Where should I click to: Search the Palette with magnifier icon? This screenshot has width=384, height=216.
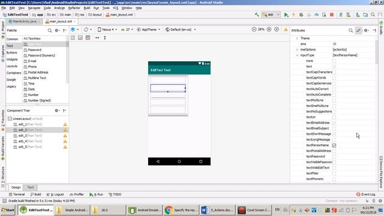coord(50,31)
